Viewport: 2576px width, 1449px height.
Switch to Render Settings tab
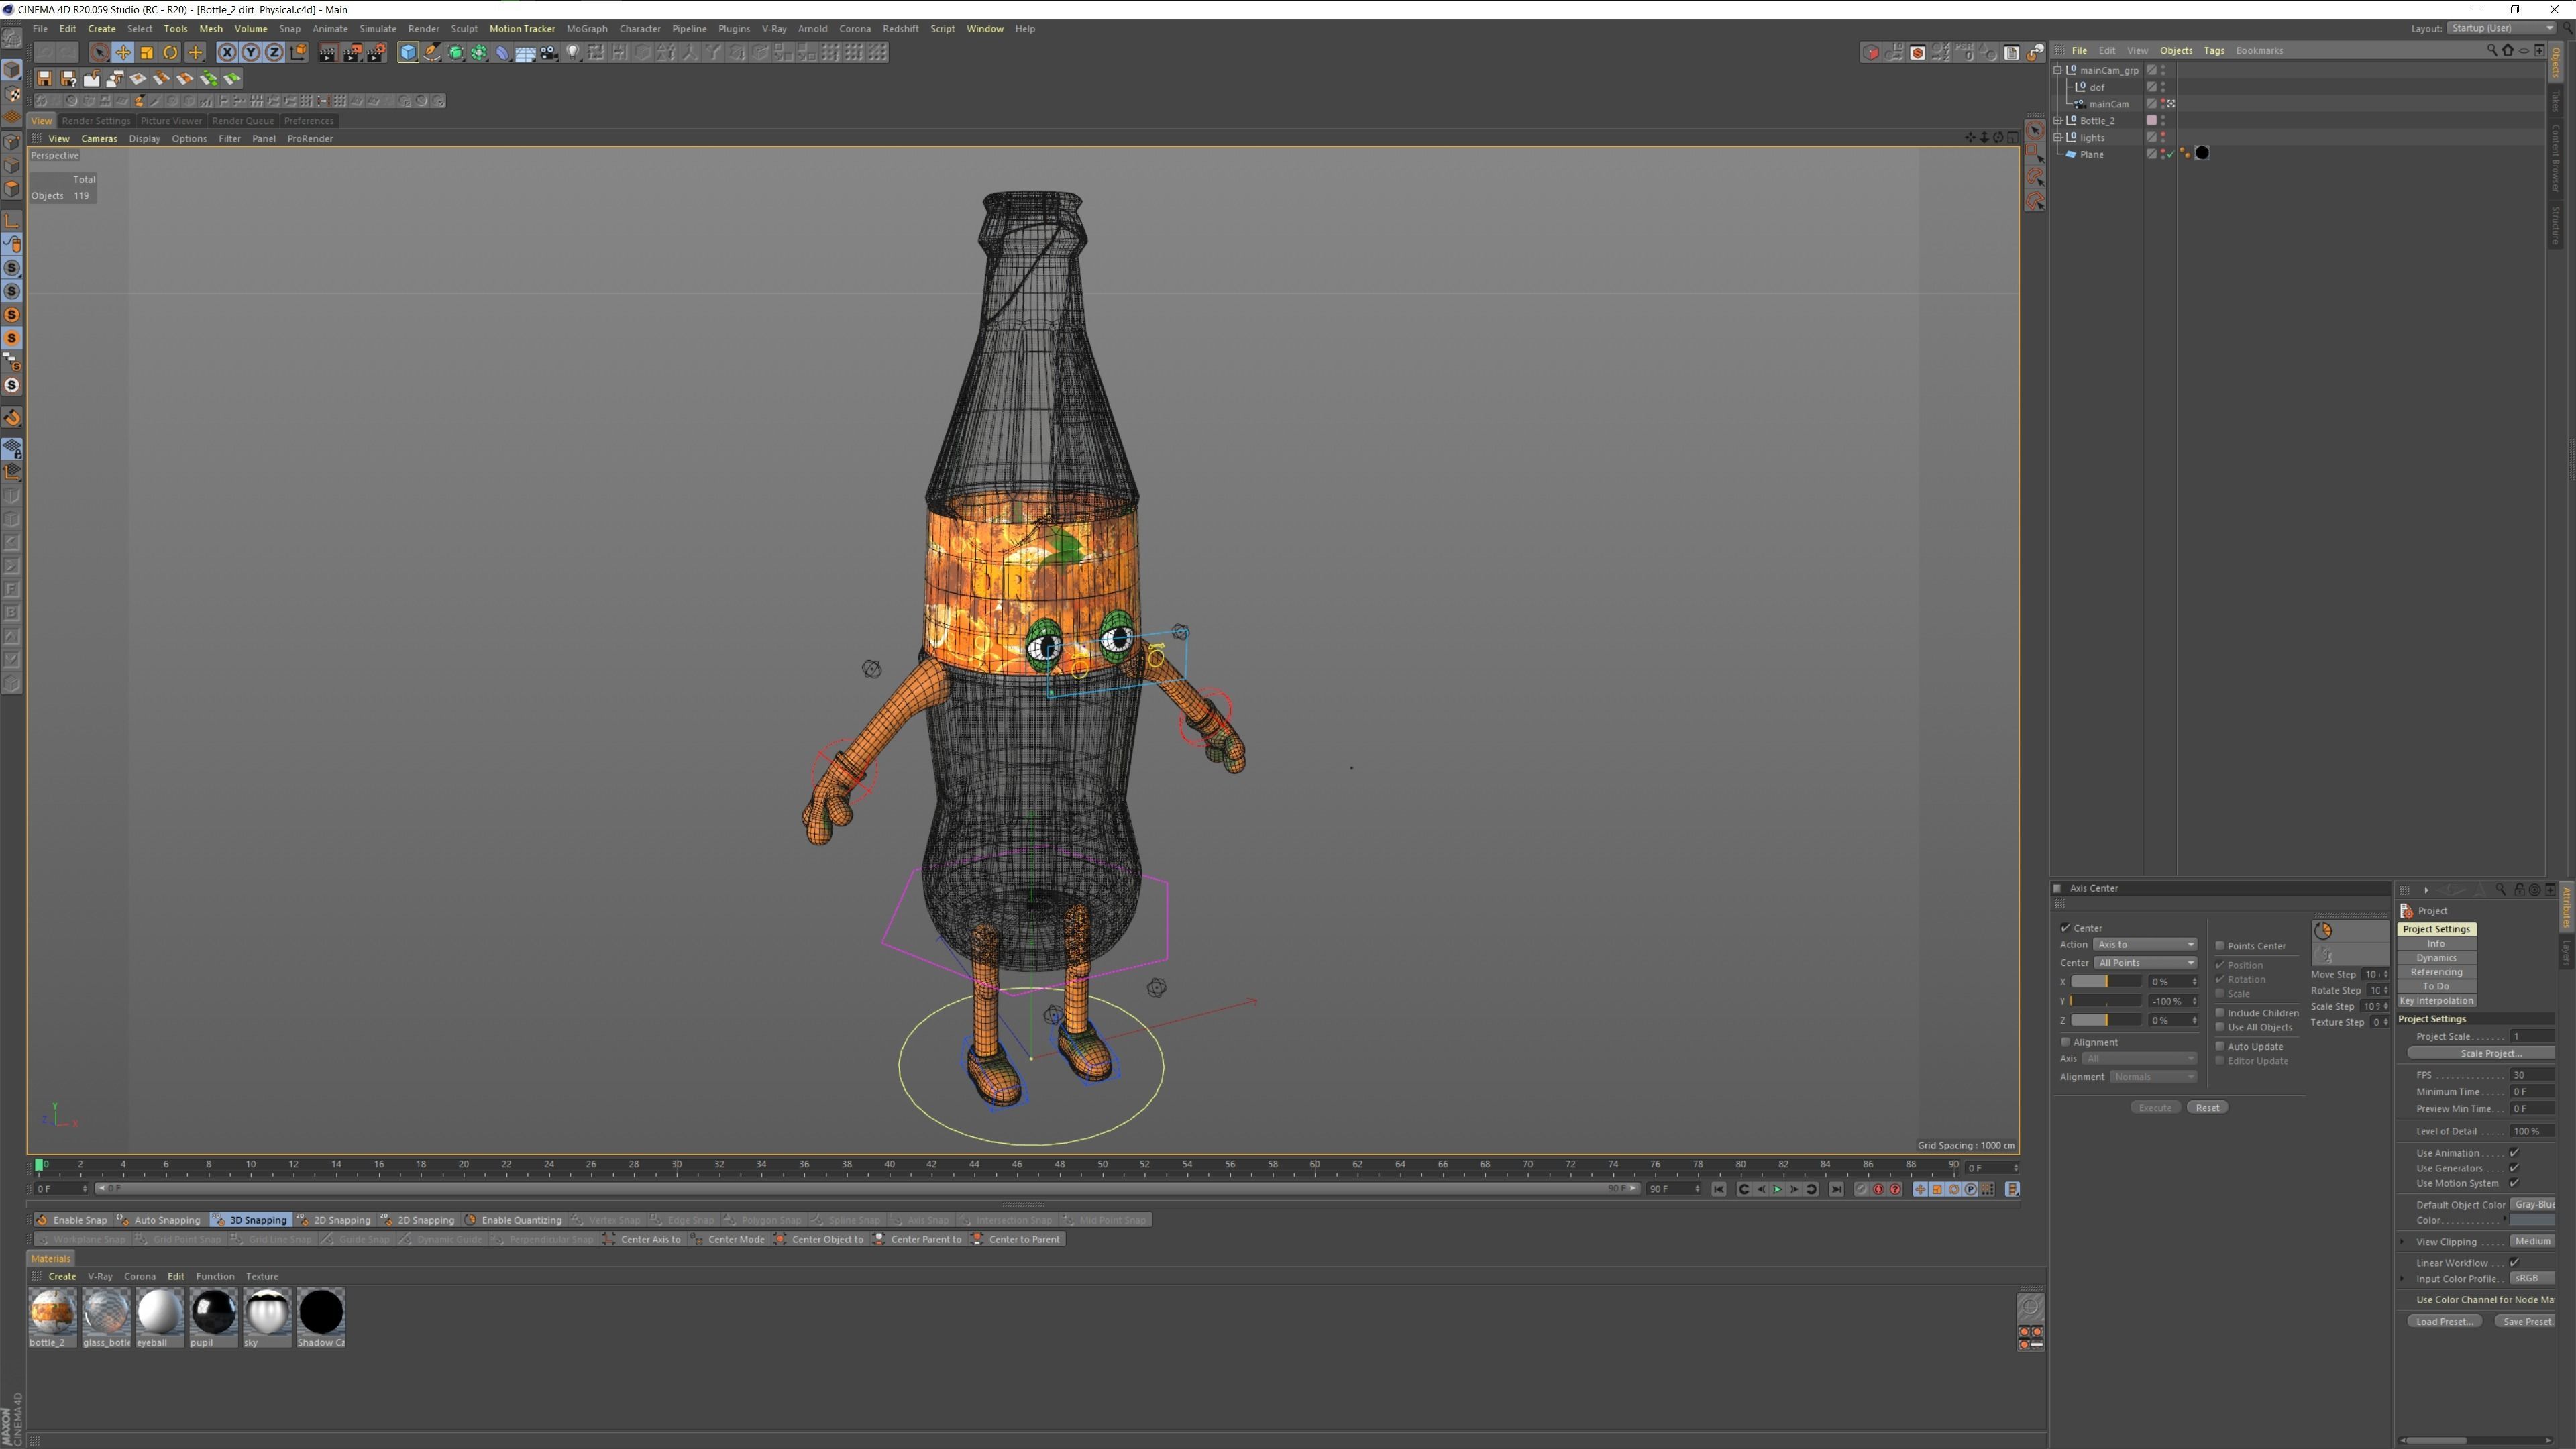(x=96, y=121)
